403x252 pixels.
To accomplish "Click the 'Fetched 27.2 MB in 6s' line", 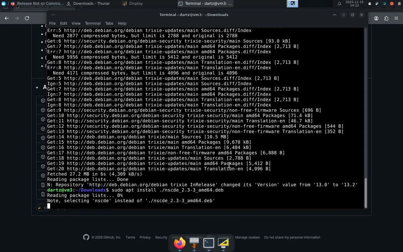I will 95,174.
